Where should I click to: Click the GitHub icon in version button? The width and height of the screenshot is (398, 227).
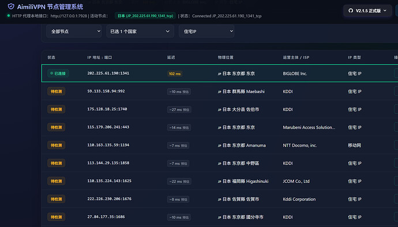[351, 10]
